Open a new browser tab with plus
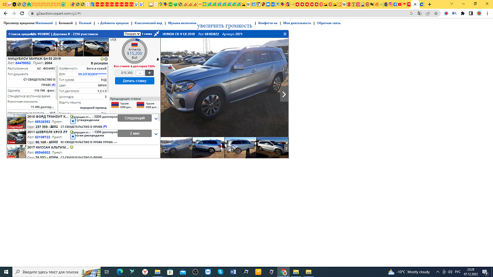The width and height of the screenshot is (493, 277). click(x=429, y=5)
